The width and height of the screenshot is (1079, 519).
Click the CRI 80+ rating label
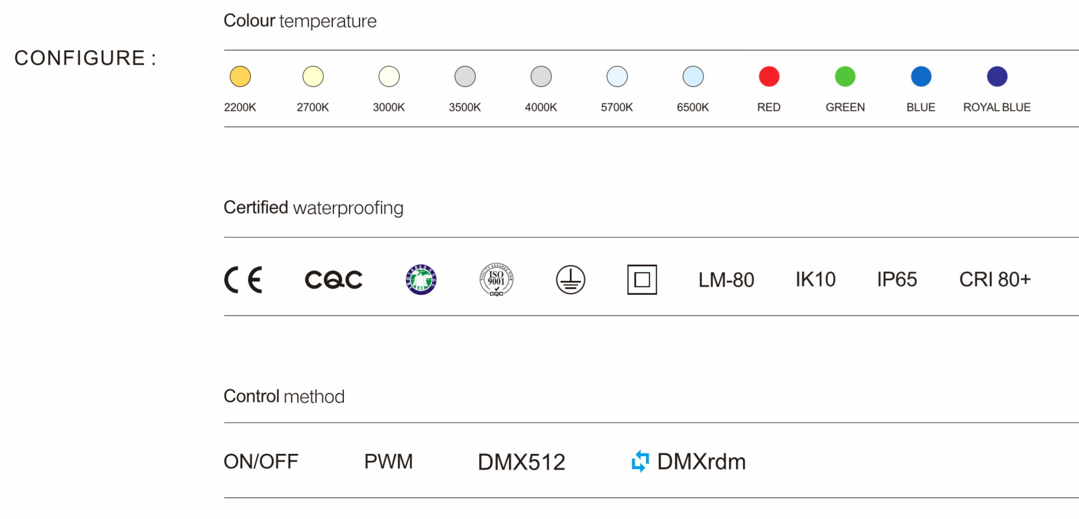coord(995,280)
